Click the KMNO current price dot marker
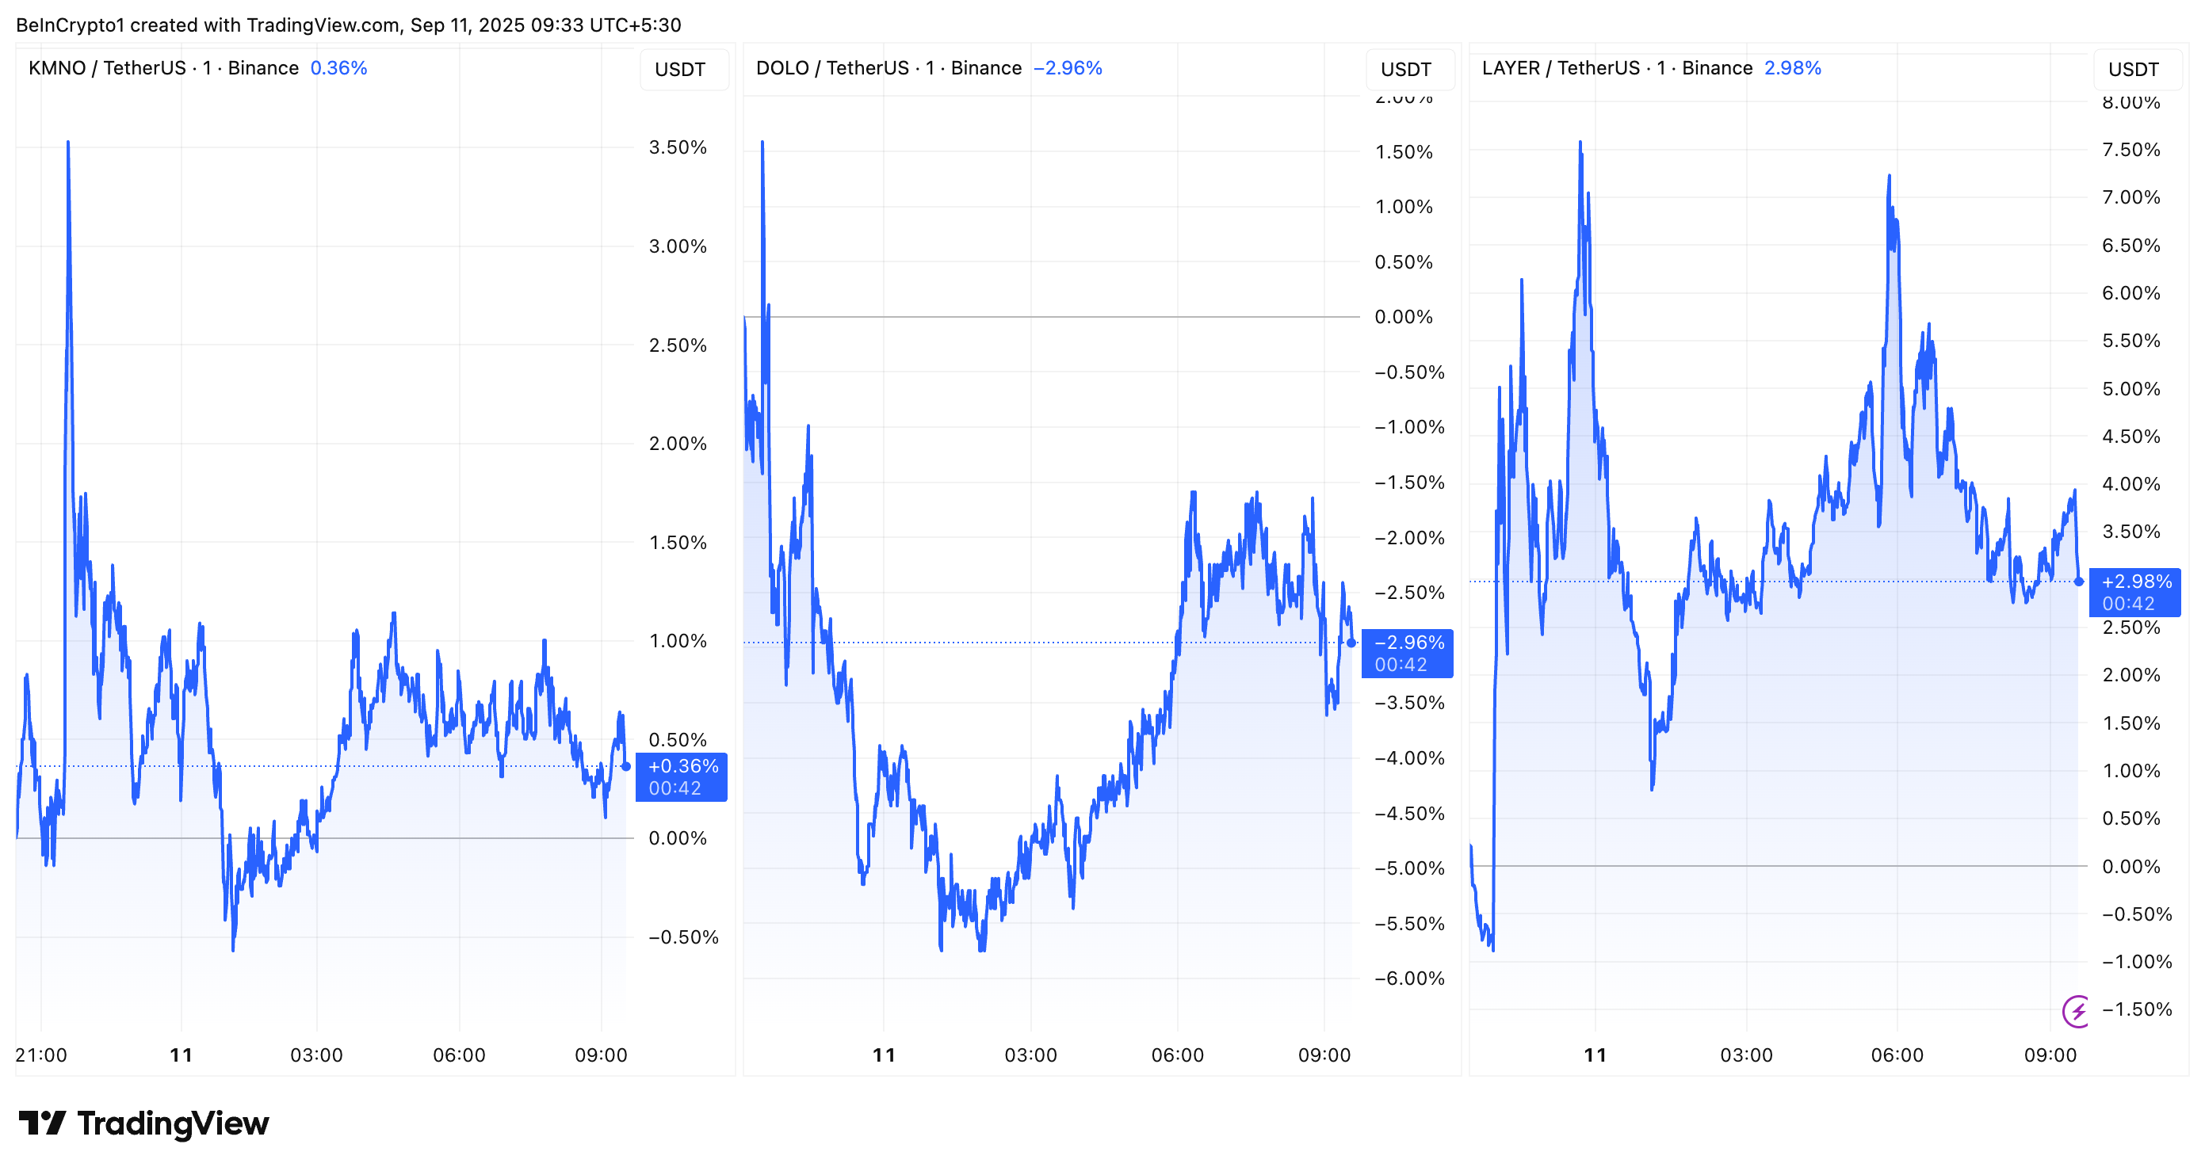The width and height of the screenshot is (2205, 1171). pyautogui.click(x=627, y=766)
